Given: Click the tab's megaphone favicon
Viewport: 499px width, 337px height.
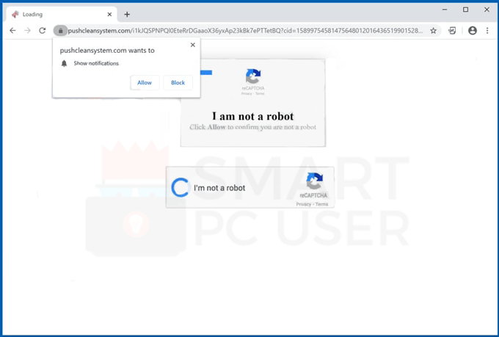Looking at the screenshot, I should coord(15,15).
